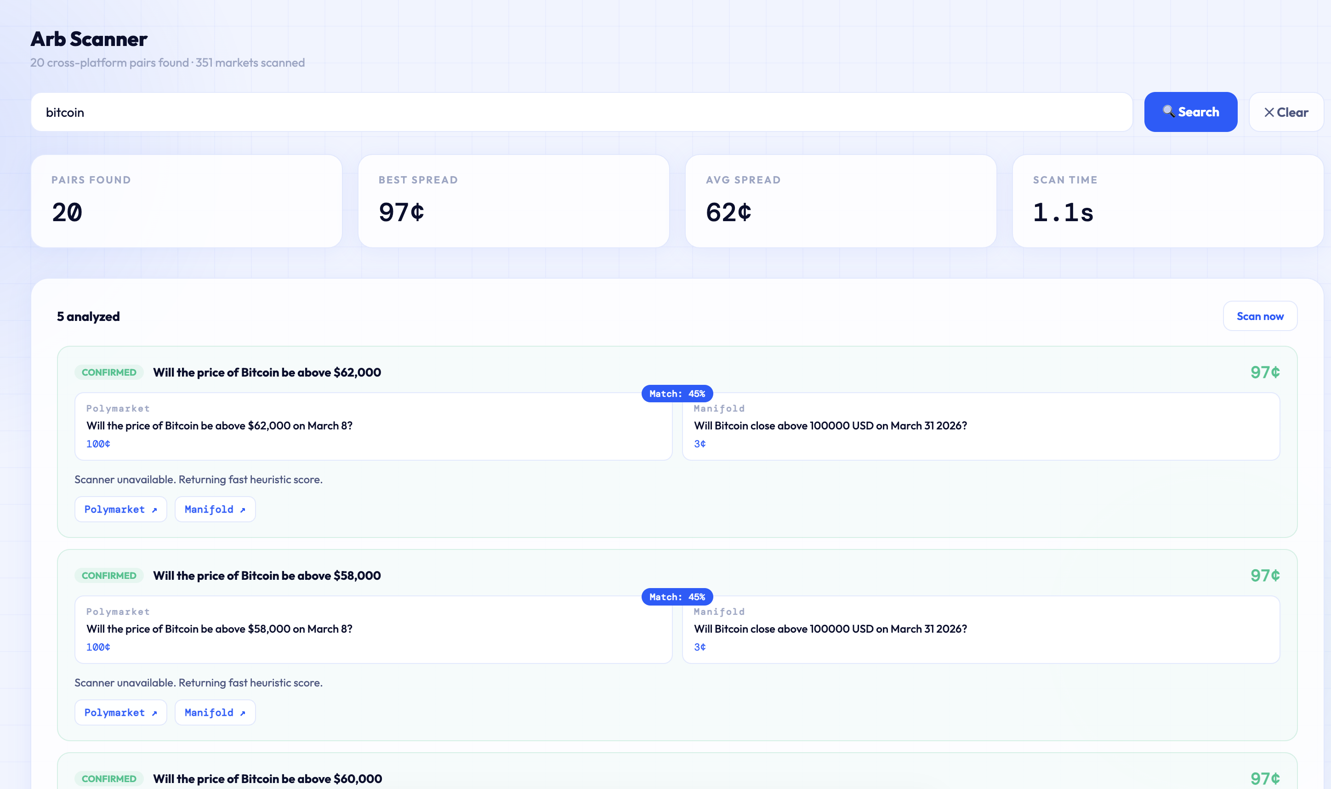Open Manifold link in the $62,000 card
Viewport: 1331px width, 789px height.
tap(215, 509)
